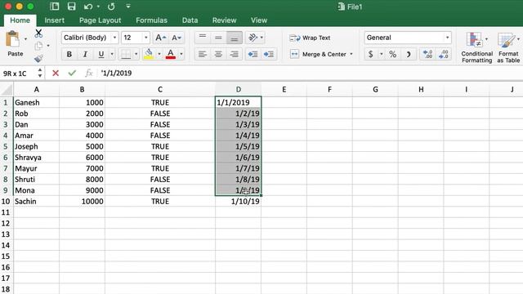Cancel the formula bar entry with red X

tap(56, 73)
